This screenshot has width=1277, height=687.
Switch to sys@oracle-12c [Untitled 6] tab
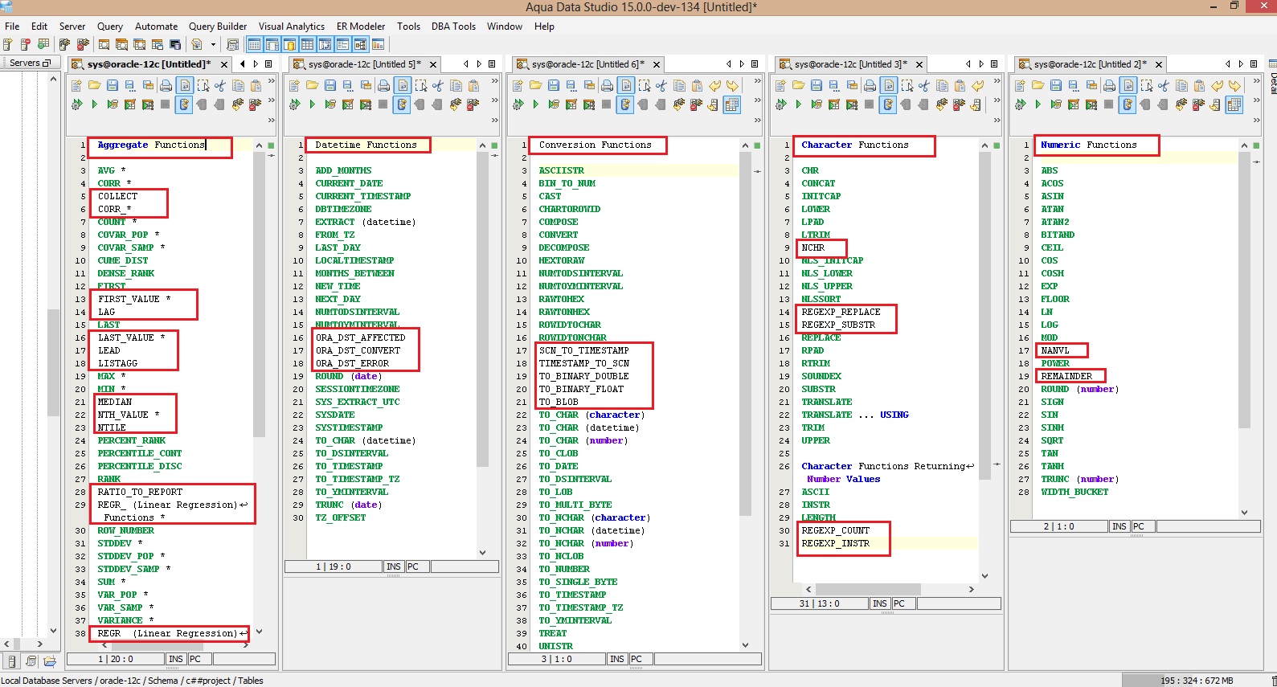coord(587,64)
